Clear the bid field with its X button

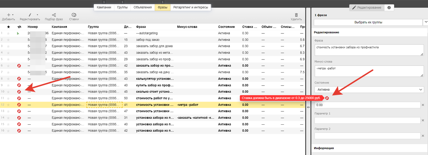pos(423,105)
